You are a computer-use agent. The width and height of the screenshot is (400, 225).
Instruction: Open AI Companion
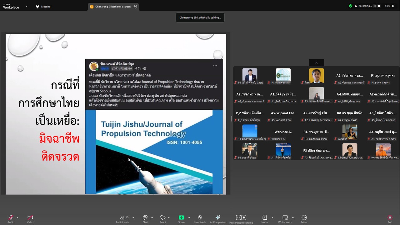click(218, 219)
